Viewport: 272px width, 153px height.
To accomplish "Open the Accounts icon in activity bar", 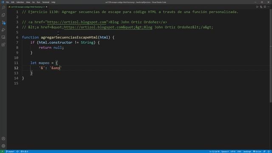I will (x=3, y=139).
